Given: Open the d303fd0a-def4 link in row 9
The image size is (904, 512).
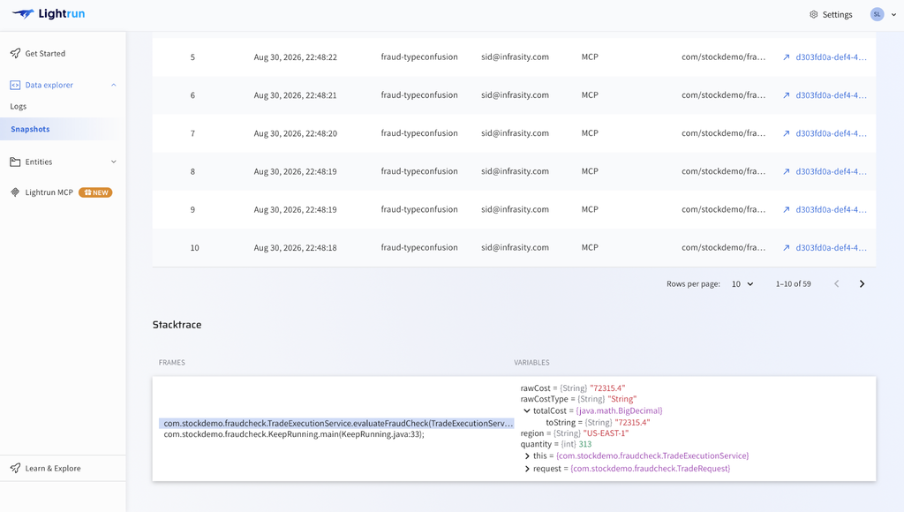Looking at the screenshot, I should (x=831, y=209).
